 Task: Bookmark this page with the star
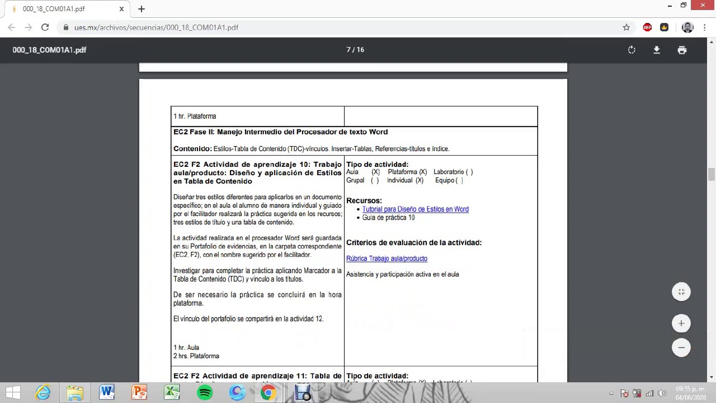tap(626, 27)
